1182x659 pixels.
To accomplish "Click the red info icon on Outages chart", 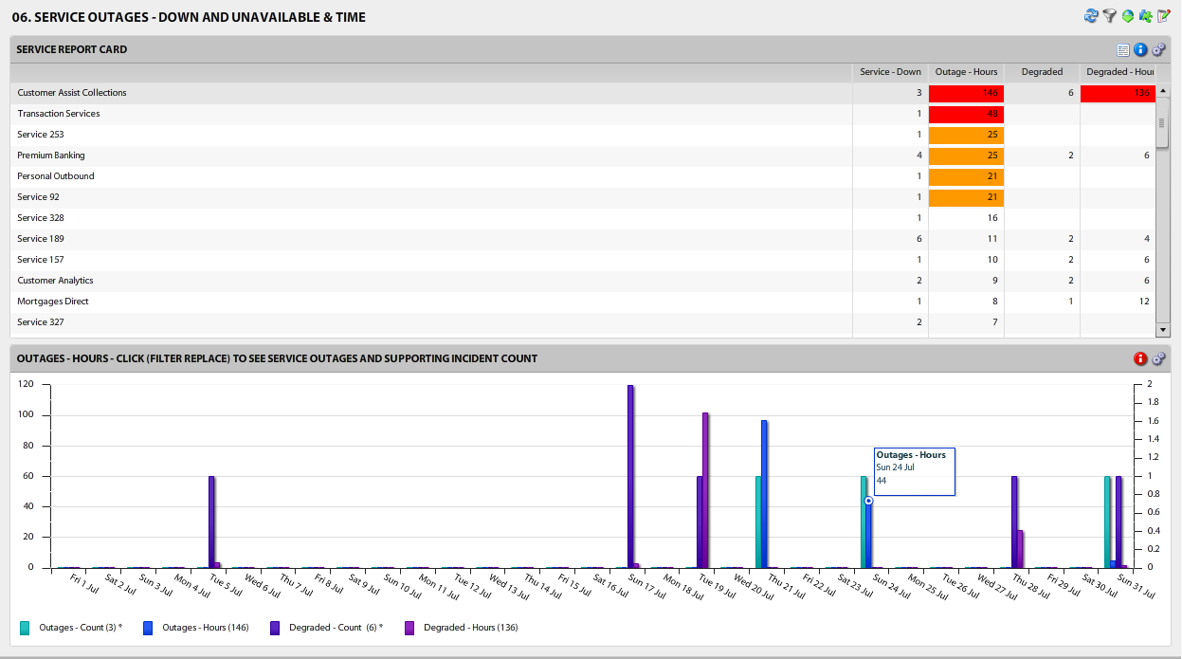I will point(1138,358).
